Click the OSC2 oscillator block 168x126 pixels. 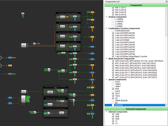click(x=24, y=92)
